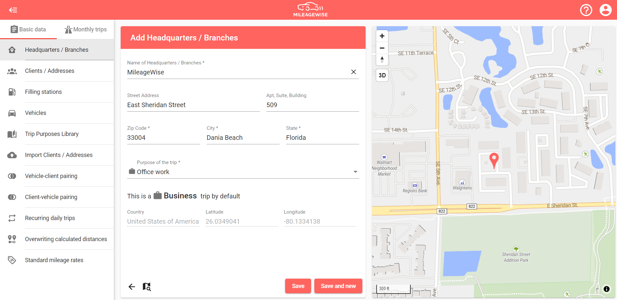Click the 'Add Headquarters / Branches' heading
617x300 pixels.
tap(184, 38)
